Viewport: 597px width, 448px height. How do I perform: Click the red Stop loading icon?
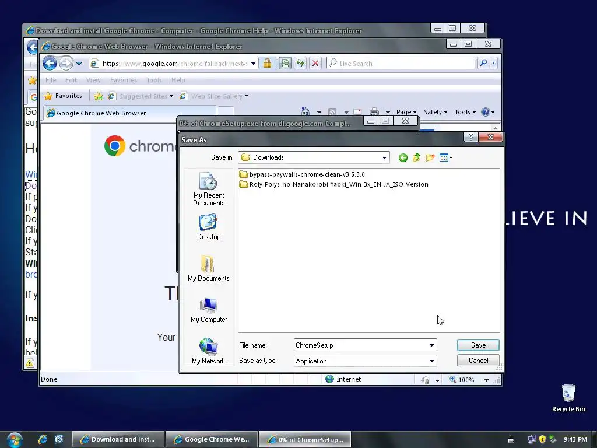pyautogui.click(x=315, y=63)
